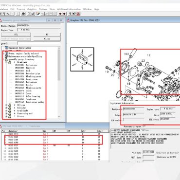Expand the 2 Oil pan node

pyautogui.click(x=6, y=105)
